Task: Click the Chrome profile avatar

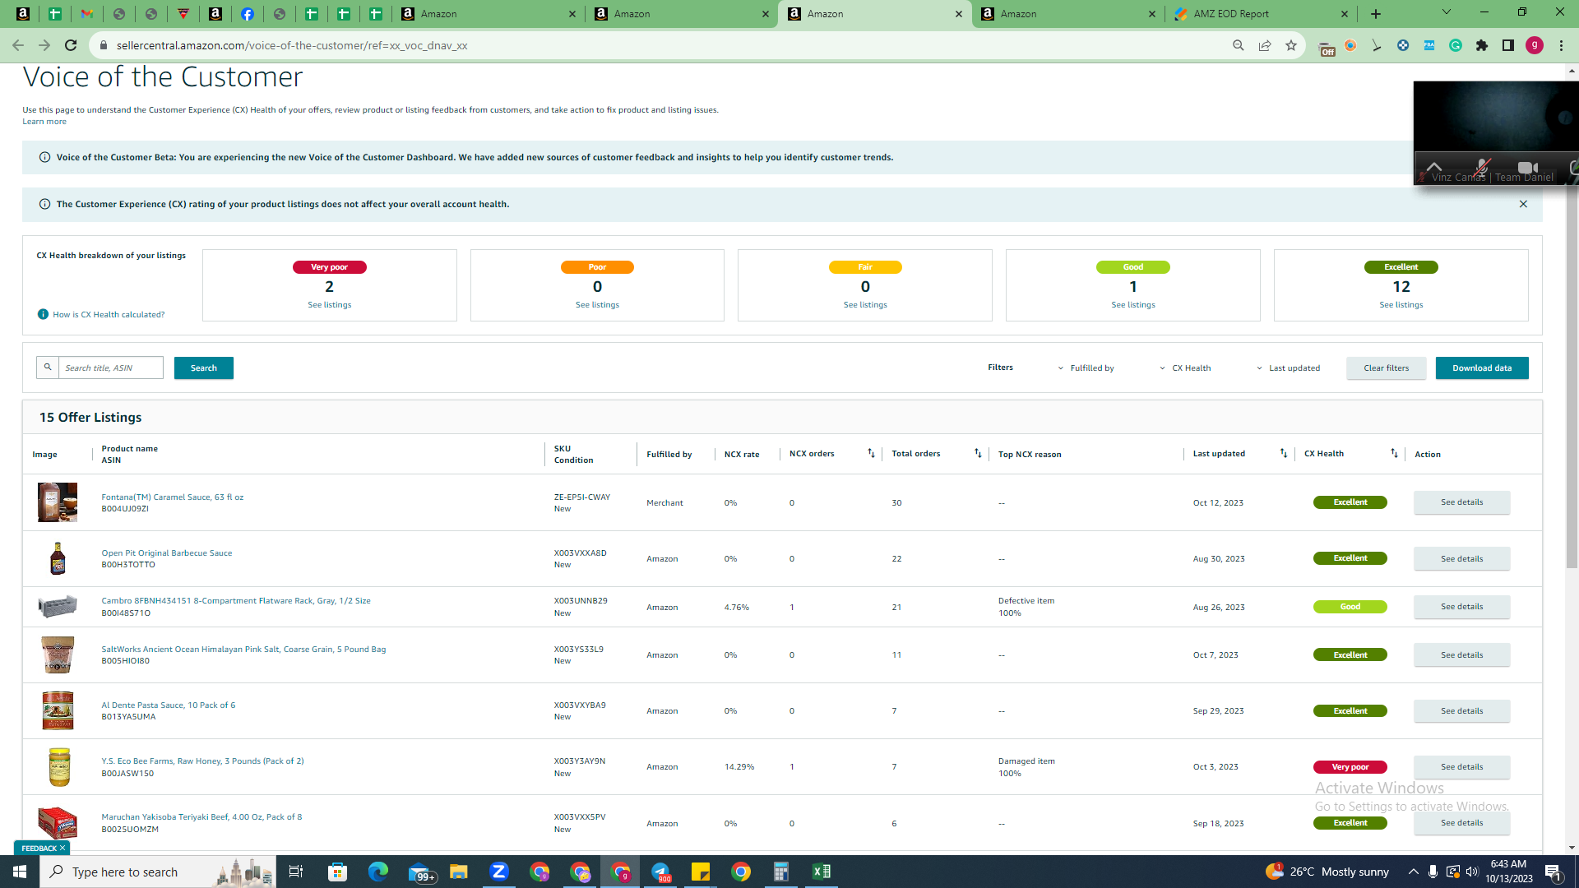Action: (1535, 45)
